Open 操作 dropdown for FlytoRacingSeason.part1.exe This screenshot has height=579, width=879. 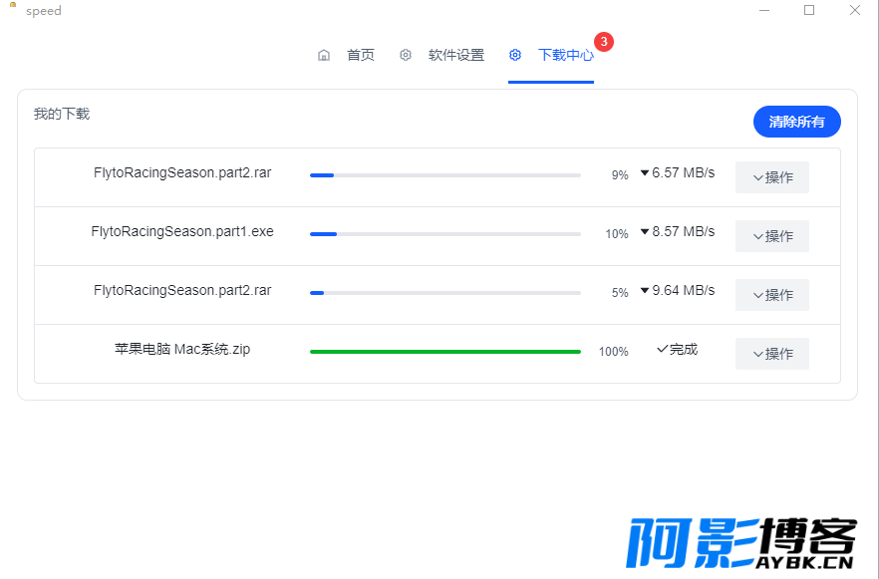click(x=772, y=236)
